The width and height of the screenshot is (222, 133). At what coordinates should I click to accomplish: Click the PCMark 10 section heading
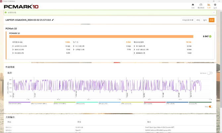(x=11, y=29)
